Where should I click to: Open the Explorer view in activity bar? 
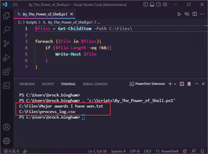[x=6, y=16]
